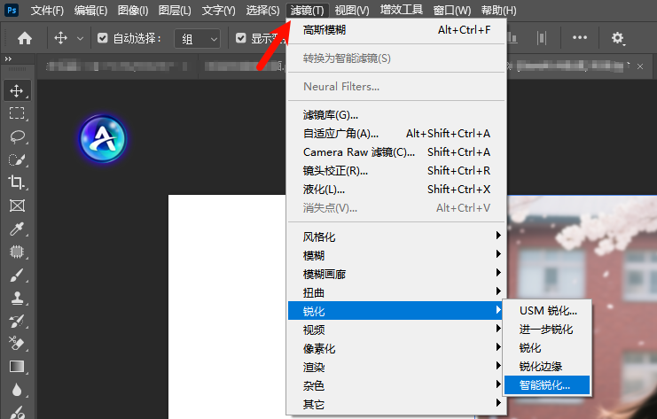Open the 图层(L) menu
657x419 pixels.
(175, 10)
